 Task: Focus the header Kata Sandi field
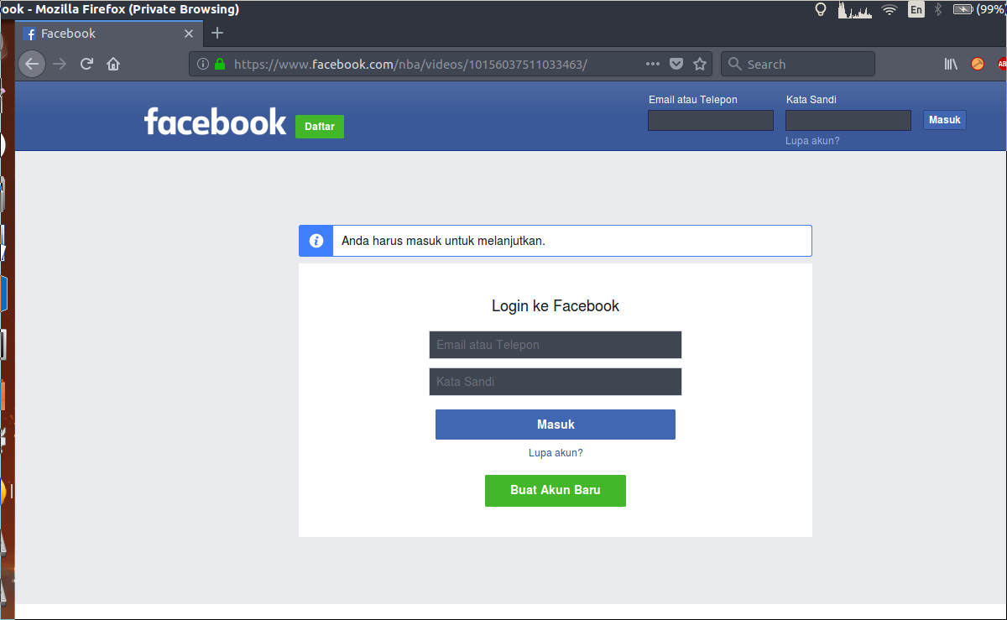coord(848,120)
